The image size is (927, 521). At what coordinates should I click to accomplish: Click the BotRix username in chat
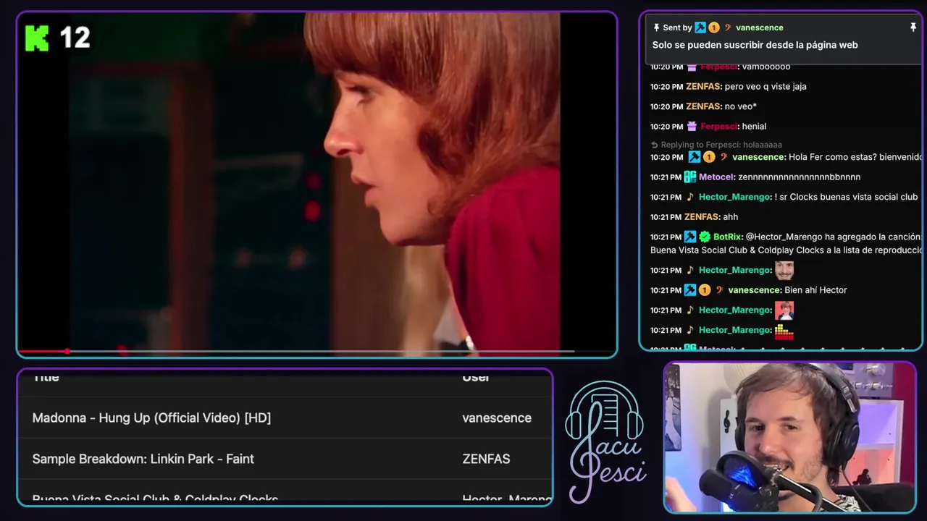point(729,237)
